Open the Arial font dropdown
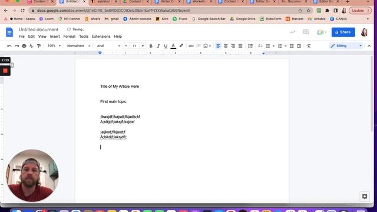Image resolution: width=377 pixels, height=212 pixels. tap(108, 46)
